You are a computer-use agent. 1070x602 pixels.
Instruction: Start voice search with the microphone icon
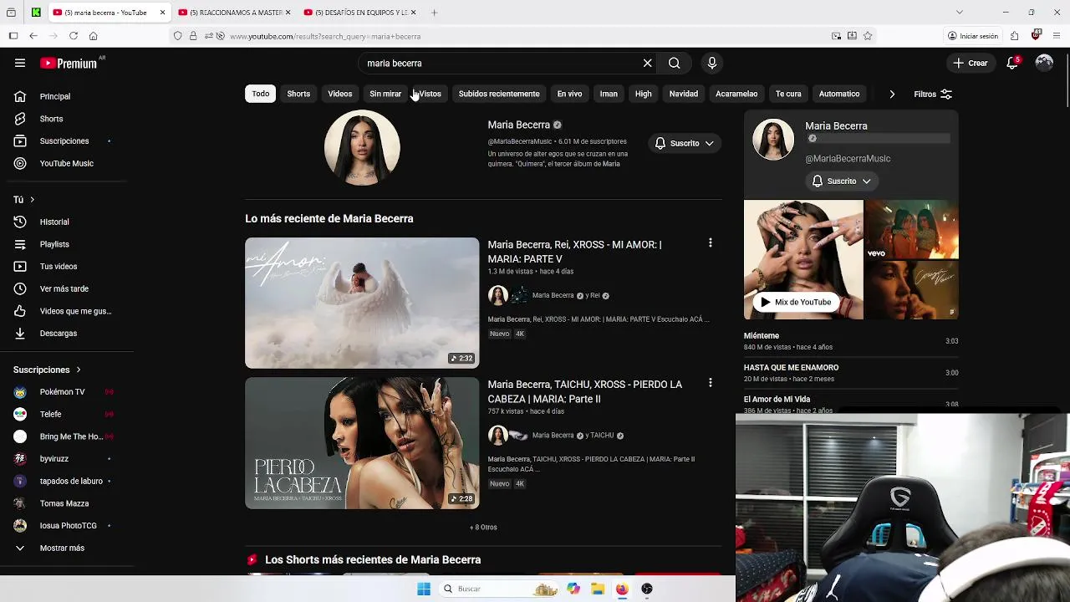[712, 63]
